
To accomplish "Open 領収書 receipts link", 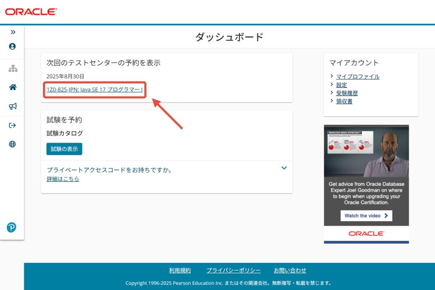I will pyautogui.click(x=344, y=101).
